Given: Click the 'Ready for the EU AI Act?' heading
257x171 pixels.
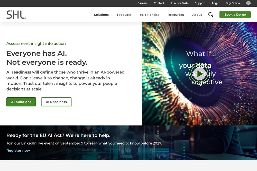Looking at the screenshot, I should coord(58,135).
